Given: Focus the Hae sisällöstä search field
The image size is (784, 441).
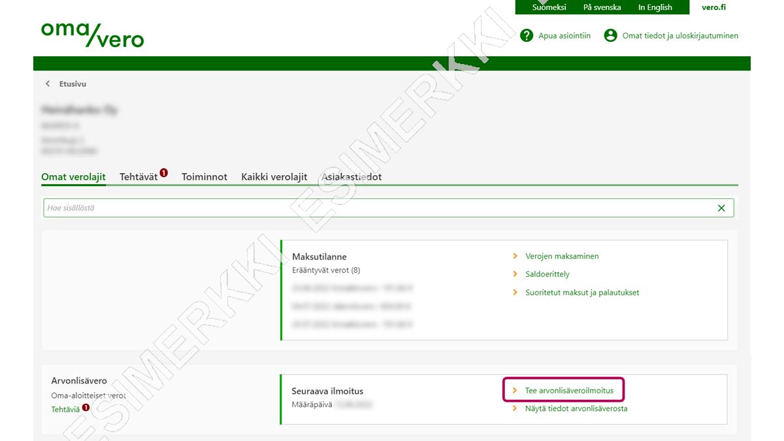Looking at the screenshot, I should 388,208.
